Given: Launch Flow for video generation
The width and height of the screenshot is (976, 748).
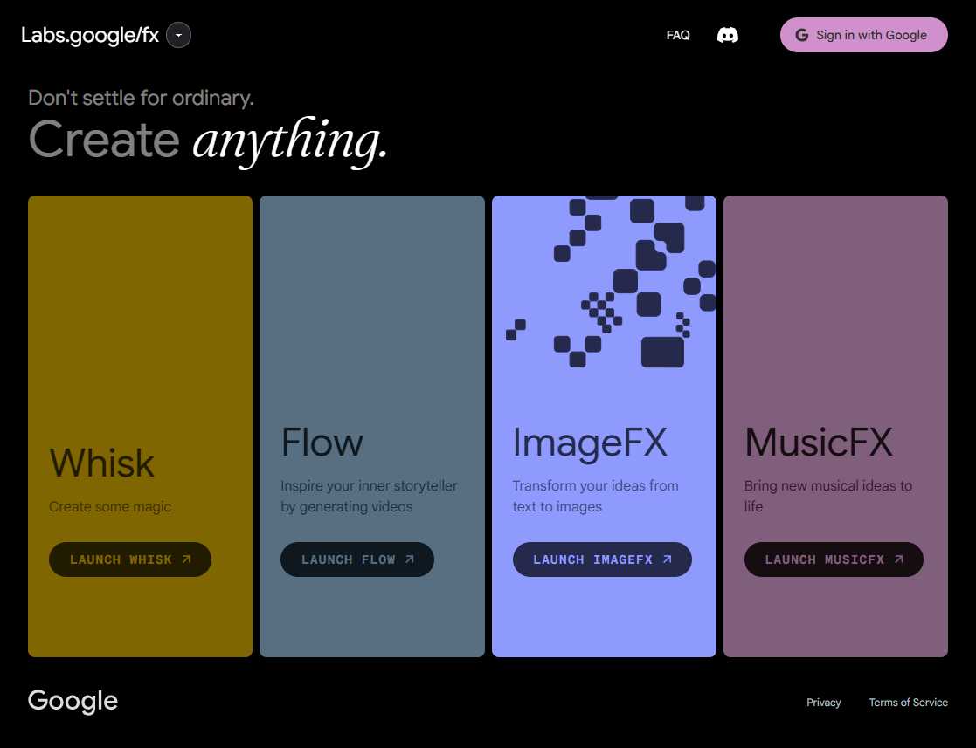Looking at the screenshot, I should pyautogui.click(x=356, y=559).
